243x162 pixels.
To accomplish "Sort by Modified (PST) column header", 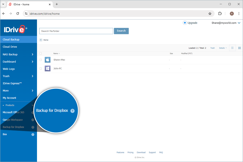I will (187, 53).
